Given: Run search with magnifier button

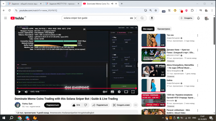Looking at the screenshot, I should (x=142, y=18).
